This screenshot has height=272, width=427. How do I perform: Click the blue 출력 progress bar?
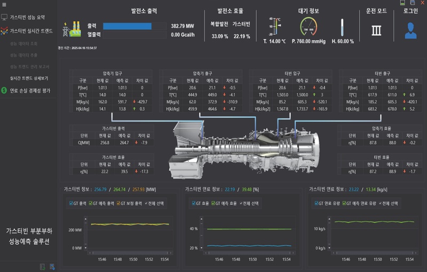click(x=127, y=26)
